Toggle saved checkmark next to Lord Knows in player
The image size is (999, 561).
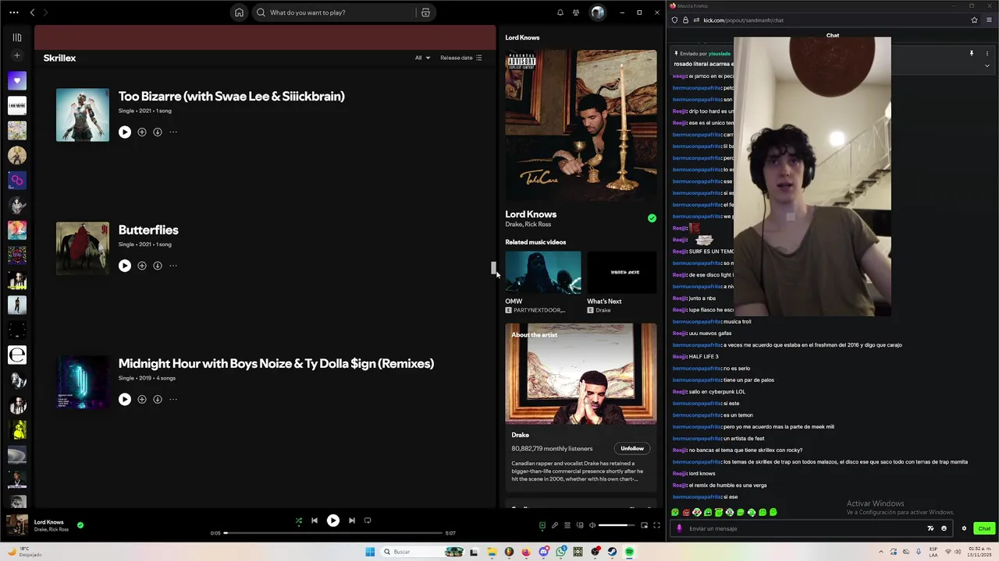click(x=80, y=525)
